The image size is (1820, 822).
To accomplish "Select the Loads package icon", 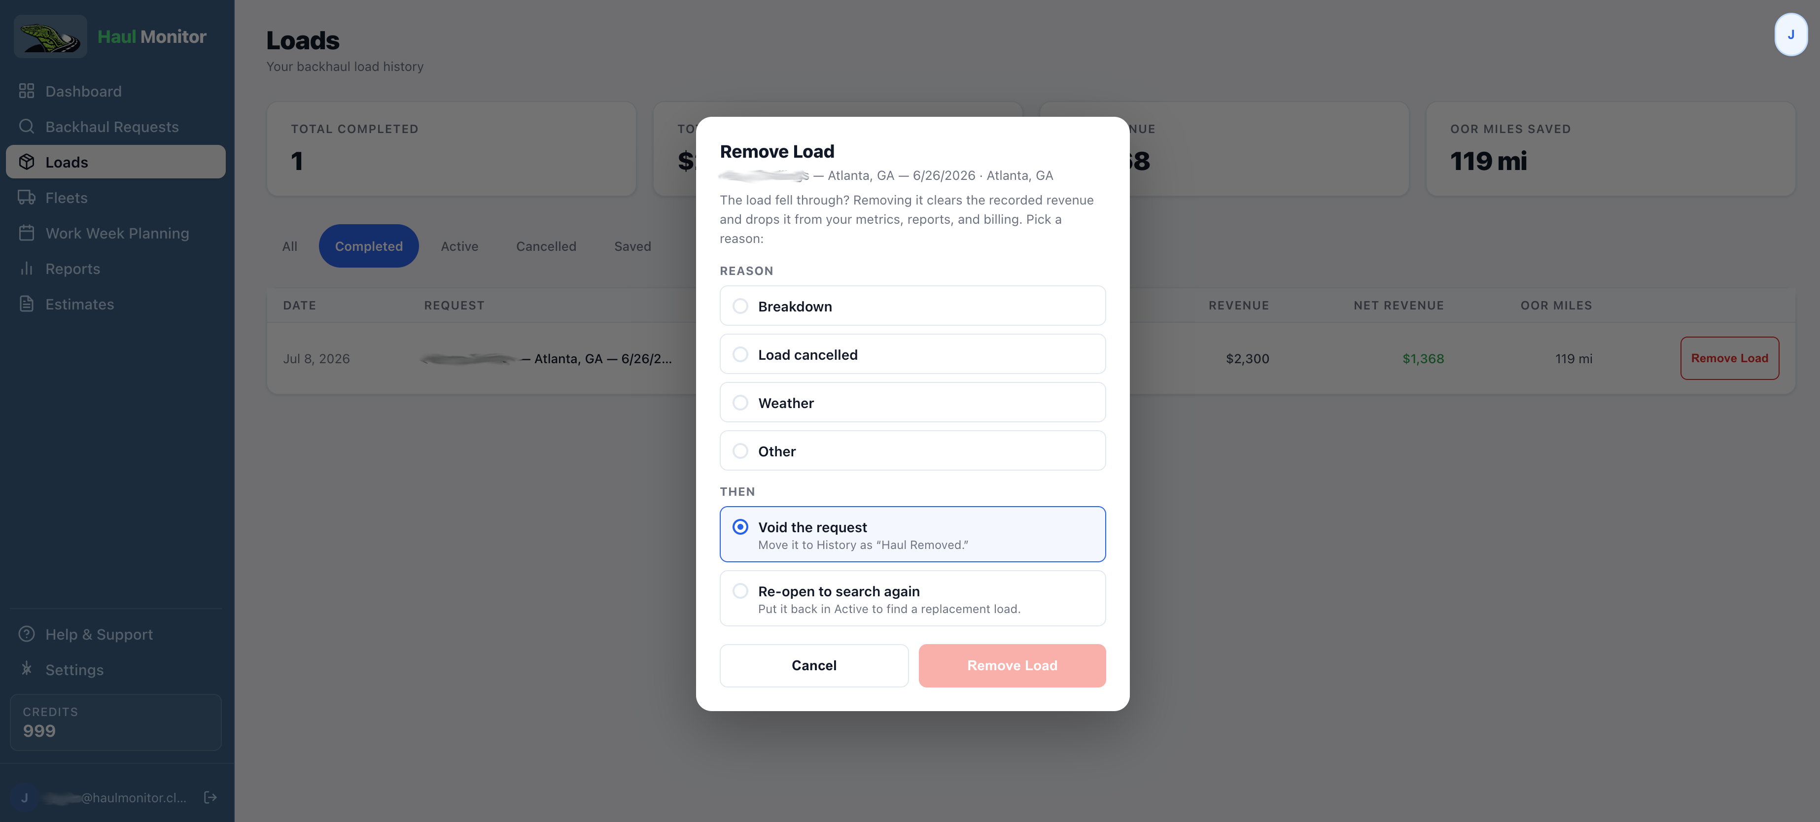I will [x=26, y=162].
